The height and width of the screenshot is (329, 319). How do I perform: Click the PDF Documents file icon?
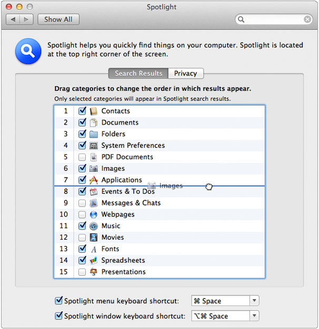[94, 157]
